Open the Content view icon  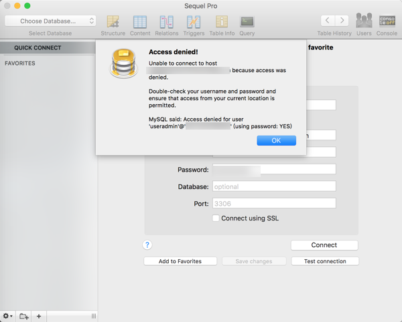coord(140,22)
